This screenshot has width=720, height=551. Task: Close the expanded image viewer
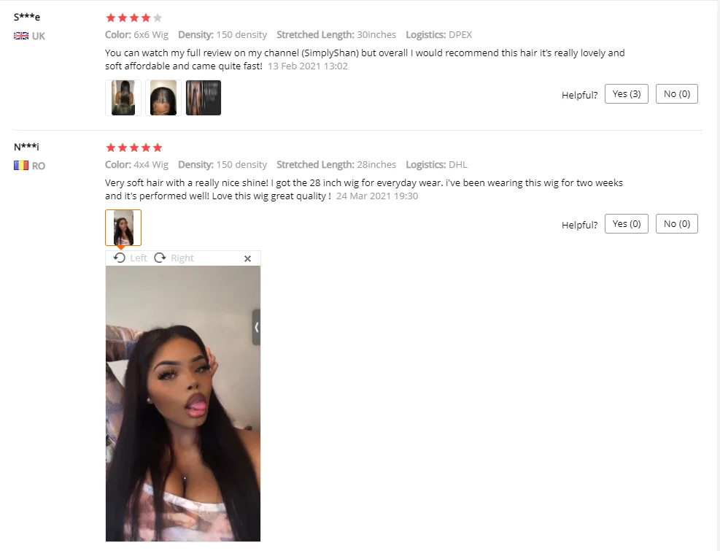[247, 259]
